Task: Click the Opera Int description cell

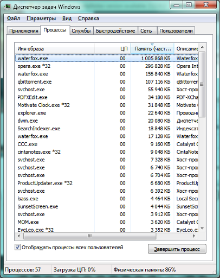Action: click(187, 66)
